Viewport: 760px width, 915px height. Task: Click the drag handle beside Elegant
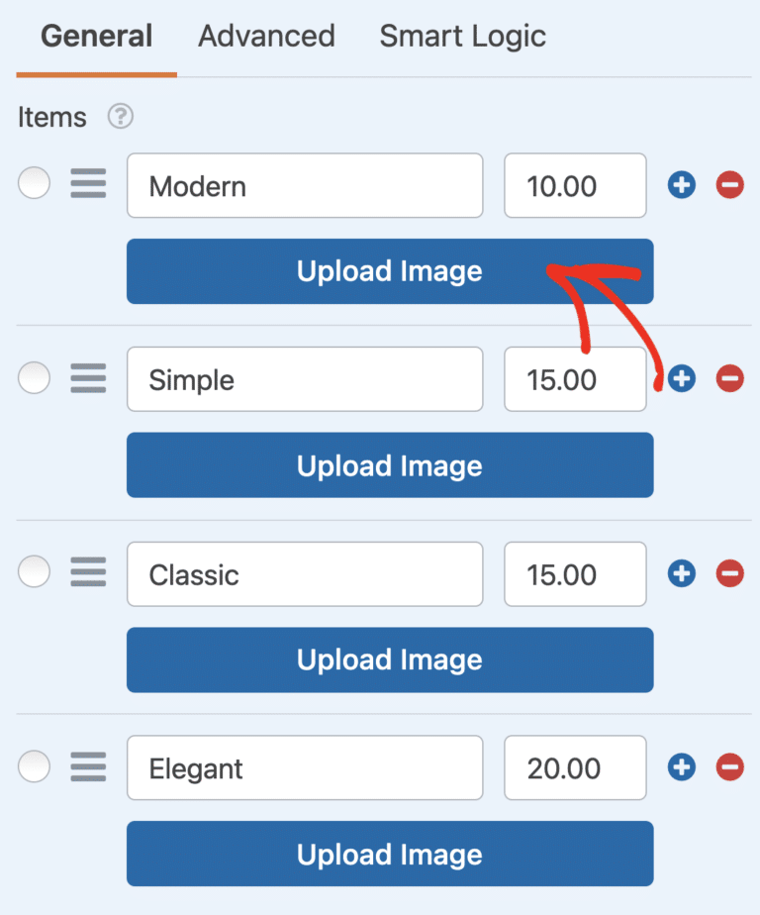coord(88,765)
